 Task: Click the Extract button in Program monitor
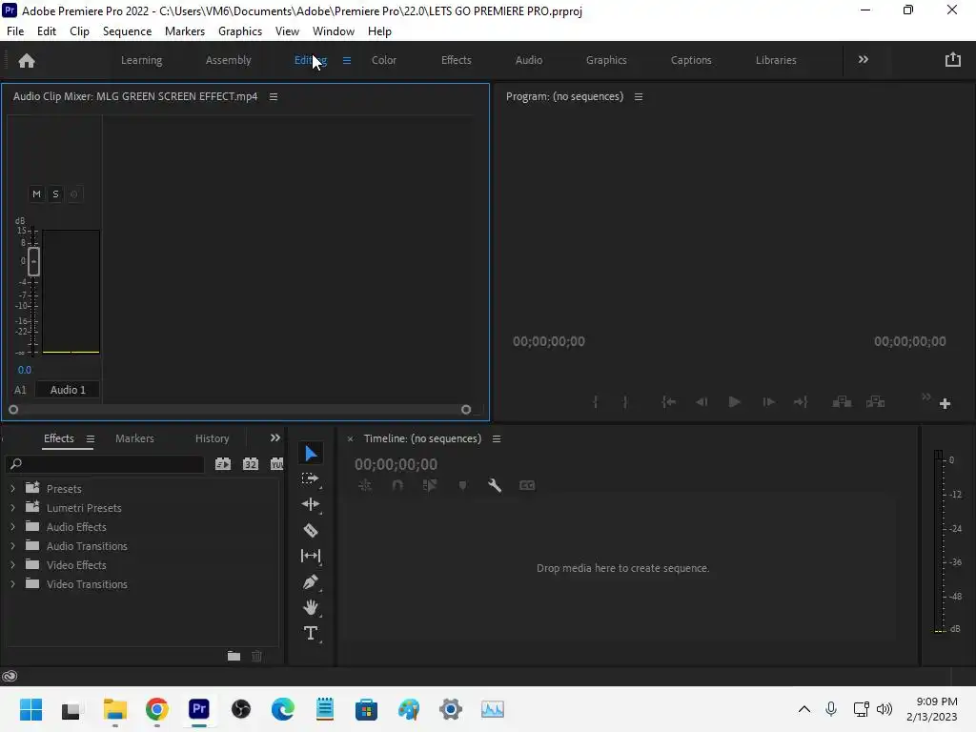pos(876,402)
